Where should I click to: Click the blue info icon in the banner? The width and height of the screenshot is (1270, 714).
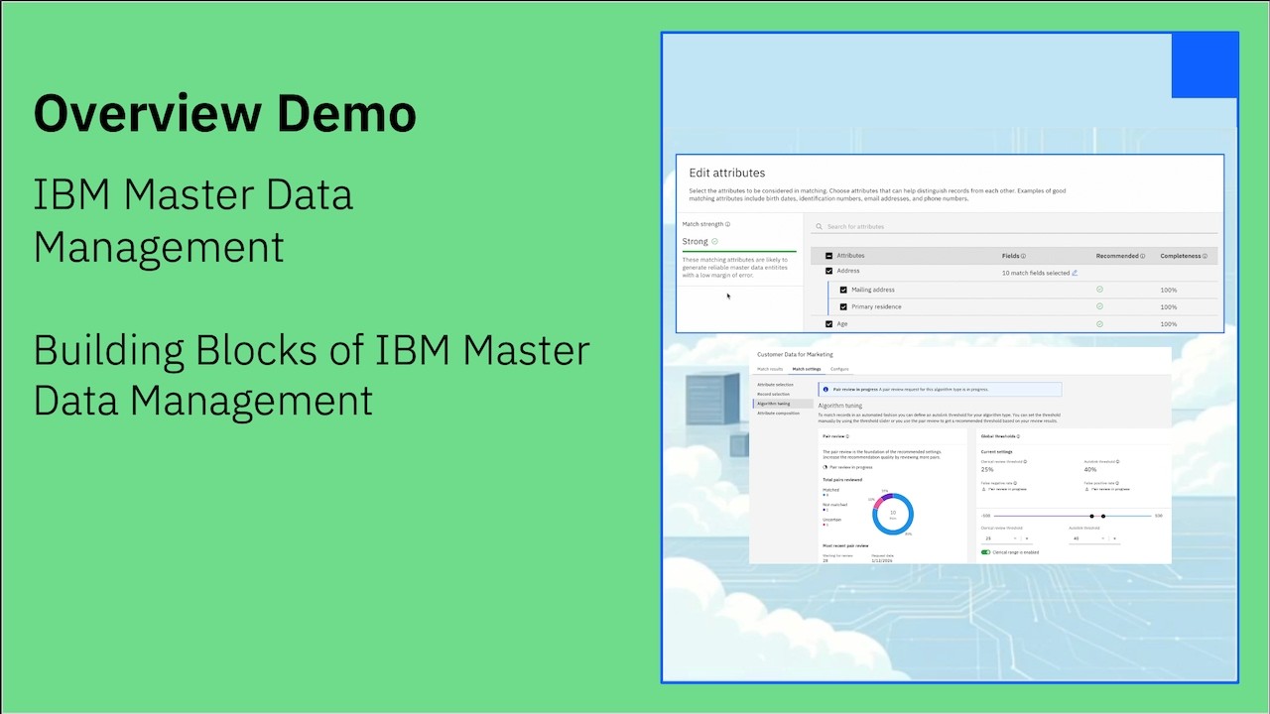point(825,390)
